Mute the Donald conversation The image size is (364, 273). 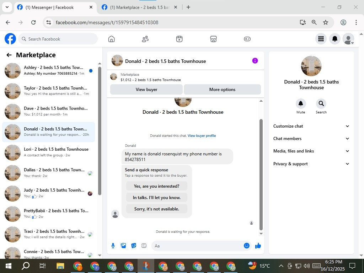click(301, 103)
